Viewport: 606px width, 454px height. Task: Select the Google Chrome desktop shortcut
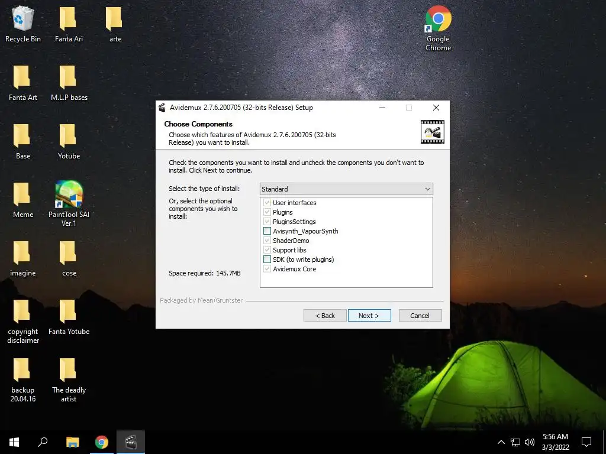439,28
